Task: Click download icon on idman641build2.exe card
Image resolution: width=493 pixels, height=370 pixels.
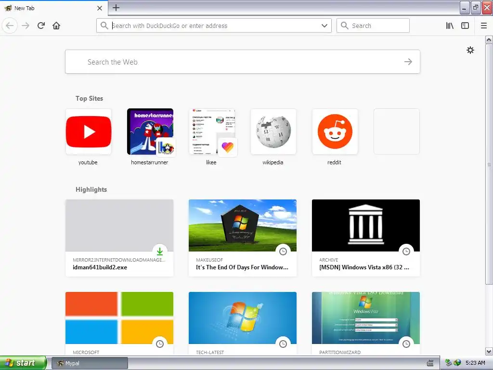Action: pyautogui.click(x=160, y=251)
